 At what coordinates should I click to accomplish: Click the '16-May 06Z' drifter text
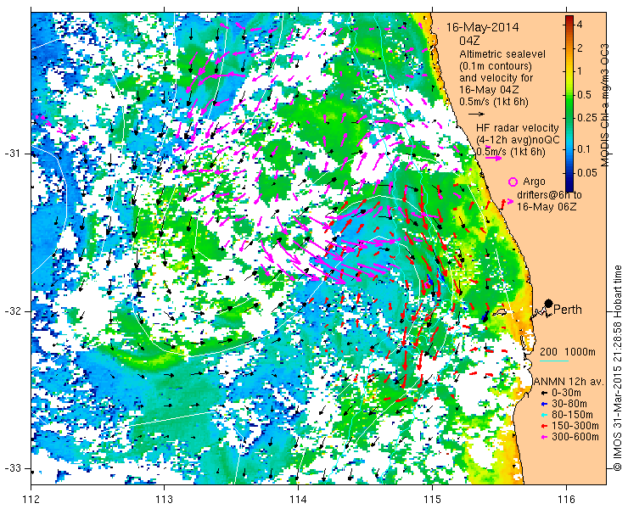[547, 207]
